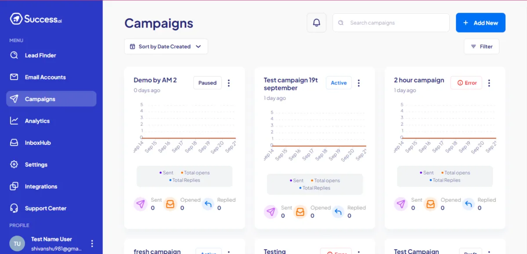Image resolution: width=527 pixels, height=254 pixels.
Task: Open options menu for 2 hour campaign
Action: pyautogui.click(x=489, y=83)
